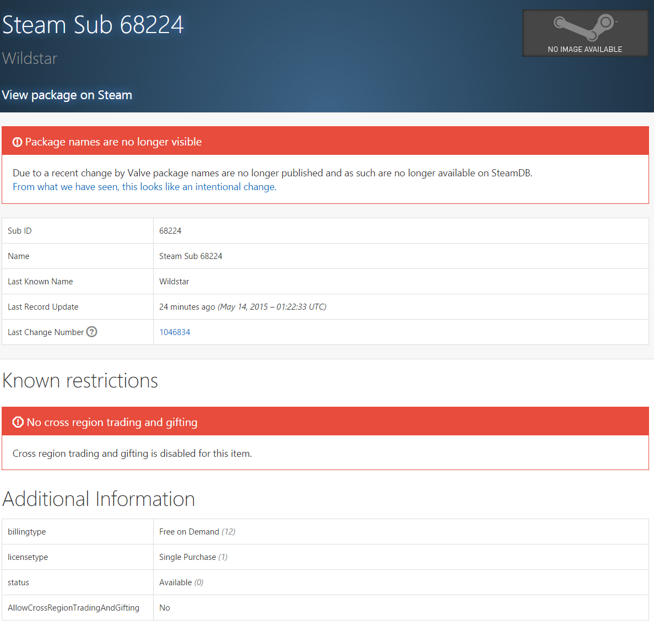
Task: Click the status label
Action: [x=18, y=583]
